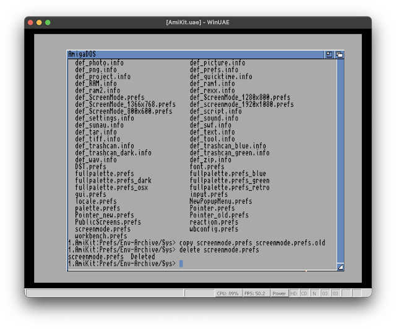Image resolution: width=396 pixels, height=329 pixels.
Task: Click the font.prefs file name
Action: pos(207,167)
